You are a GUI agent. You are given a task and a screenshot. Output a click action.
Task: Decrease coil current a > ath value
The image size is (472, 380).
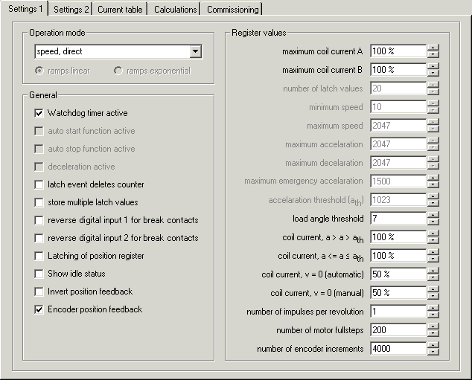433,240
